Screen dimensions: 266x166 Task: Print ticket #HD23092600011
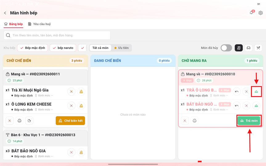(19, 120)
